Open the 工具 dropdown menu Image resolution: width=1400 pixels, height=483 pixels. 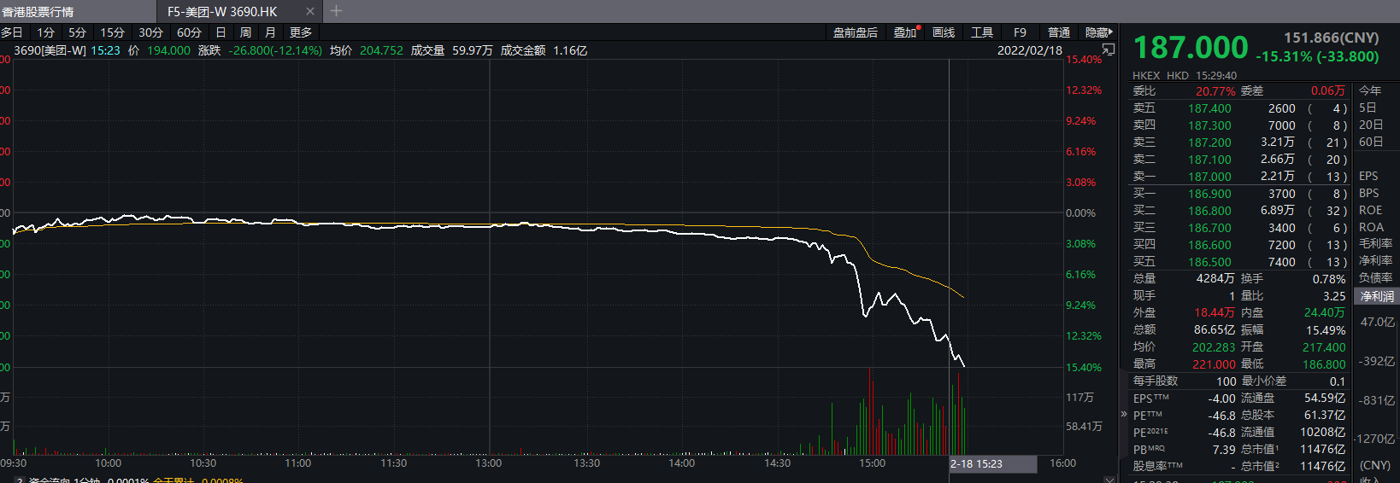pyautogui.click(x=982, y=32)
